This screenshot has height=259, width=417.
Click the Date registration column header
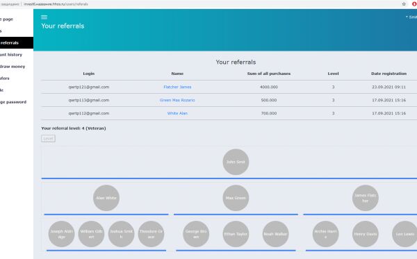389,74
